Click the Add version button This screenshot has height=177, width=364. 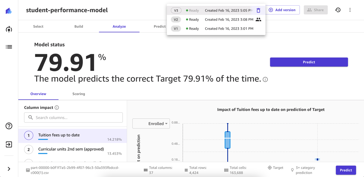(283, 10)
